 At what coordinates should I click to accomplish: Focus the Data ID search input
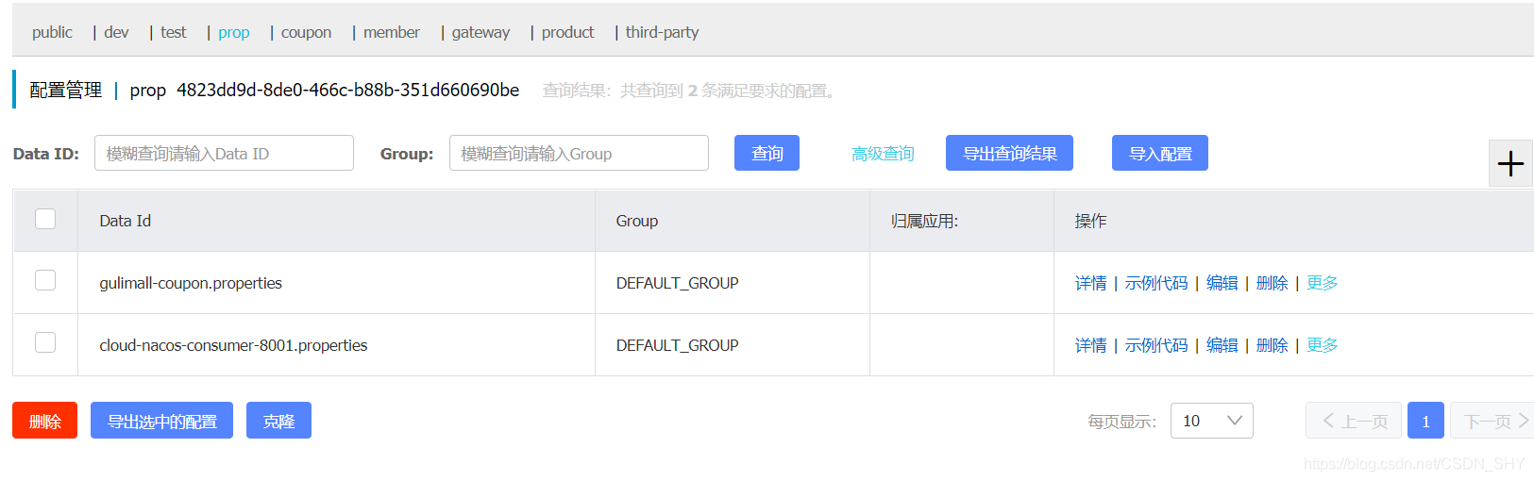[x=224, y=153]
